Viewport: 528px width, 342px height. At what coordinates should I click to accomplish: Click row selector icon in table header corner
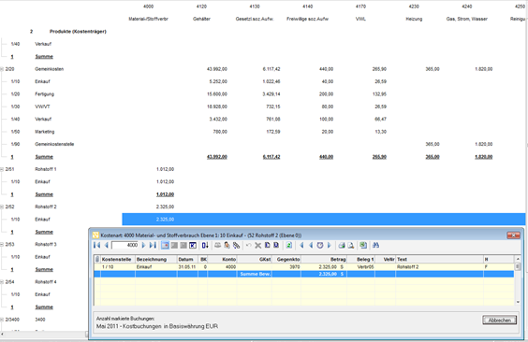(x=97, y=260)
